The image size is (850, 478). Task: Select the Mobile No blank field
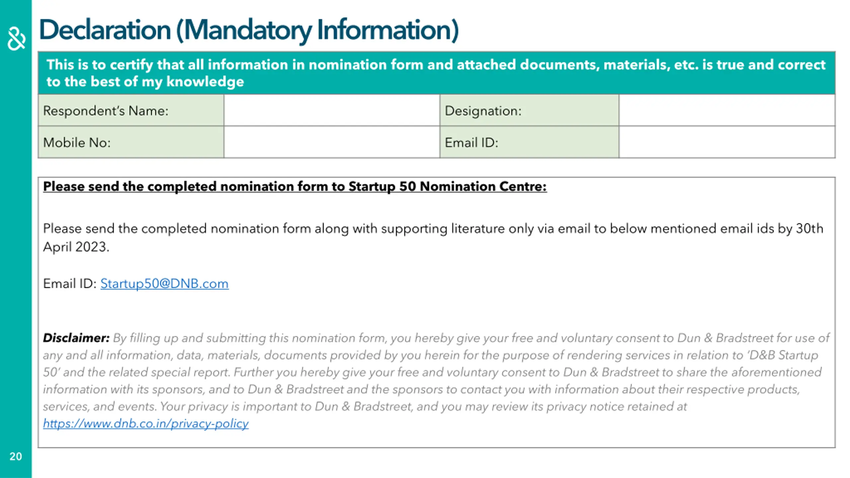click(x=331, y=142)
